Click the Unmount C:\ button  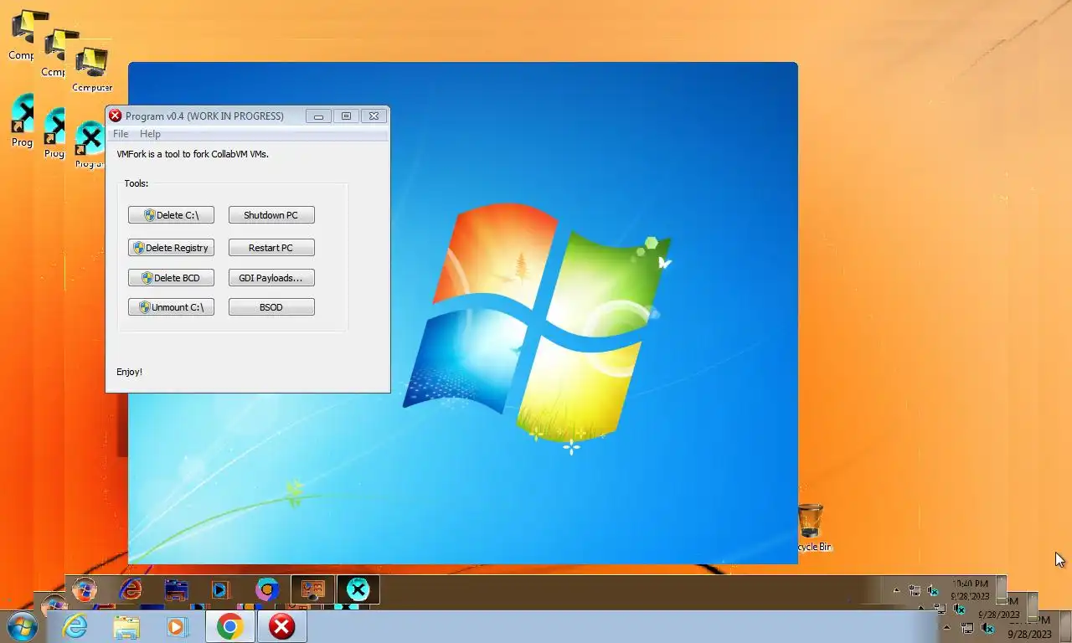(171, 307)
